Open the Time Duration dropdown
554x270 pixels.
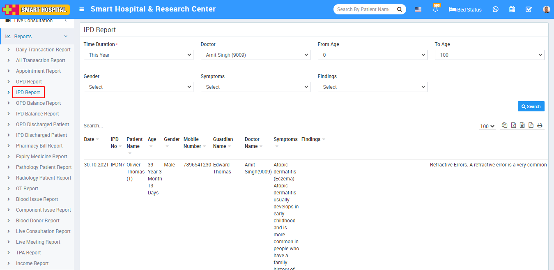138,55
